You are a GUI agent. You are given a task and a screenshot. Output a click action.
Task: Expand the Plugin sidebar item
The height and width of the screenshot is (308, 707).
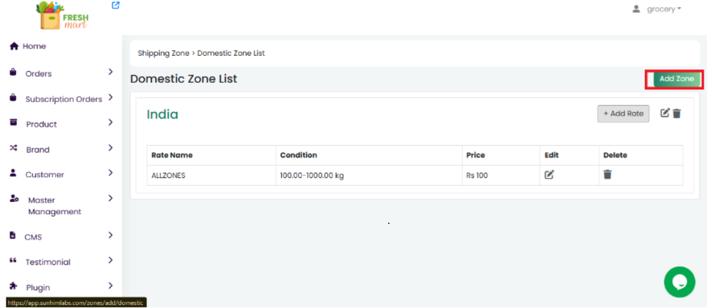tap(38, 287)
